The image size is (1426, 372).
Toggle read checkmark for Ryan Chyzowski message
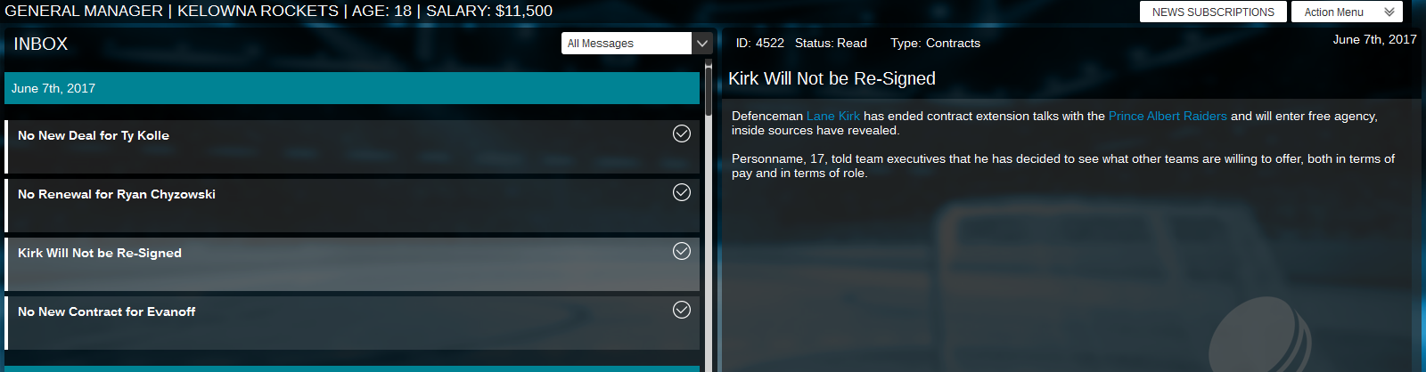(682, 192)
